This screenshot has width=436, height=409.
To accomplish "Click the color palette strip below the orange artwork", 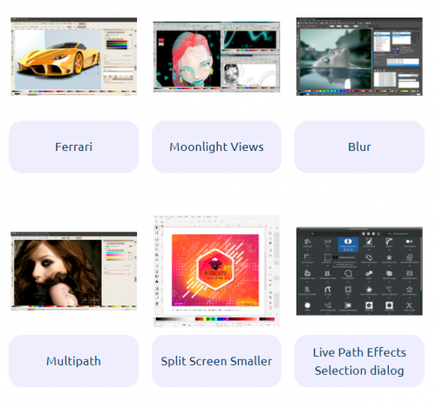I will (215, 319).
